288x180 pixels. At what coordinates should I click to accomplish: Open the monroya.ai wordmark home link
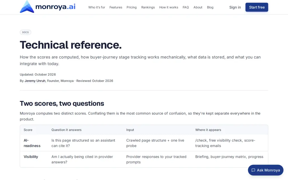(55, 7)
